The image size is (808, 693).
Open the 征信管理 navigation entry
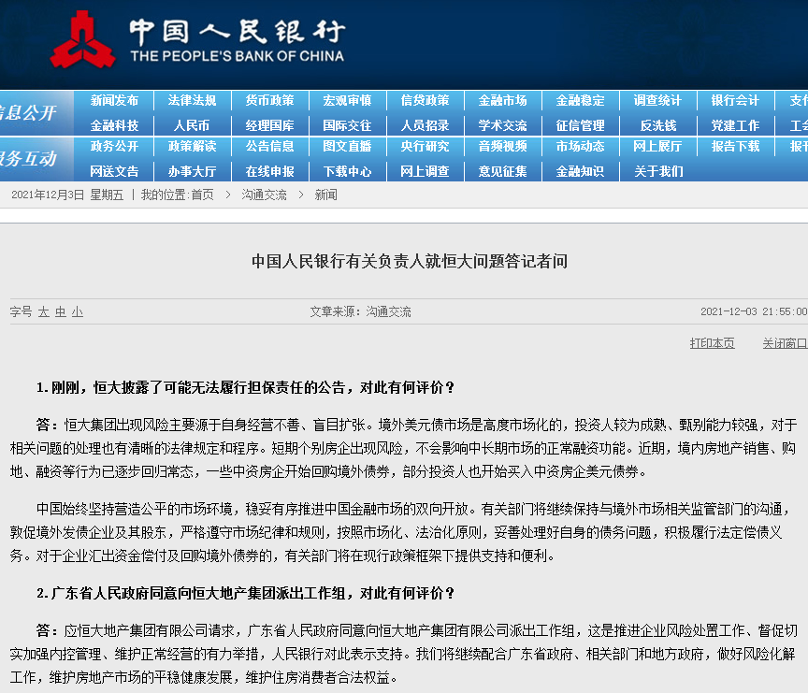coord(581,125)
